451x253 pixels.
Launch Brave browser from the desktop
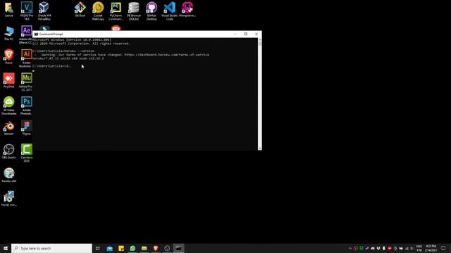point(9,56)
